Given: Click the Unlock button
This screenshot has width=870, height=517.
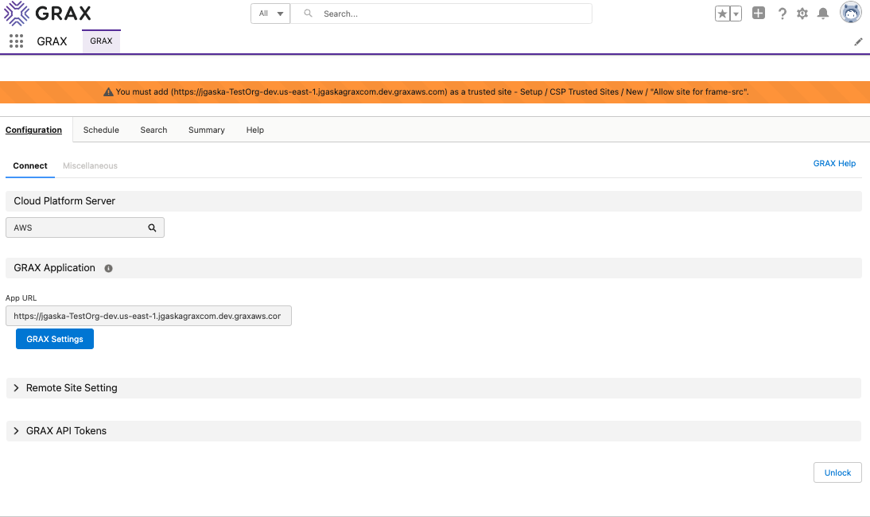Looking at the screenshot, I should (837, 472).
